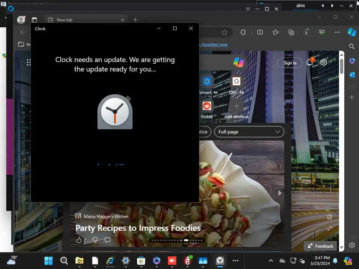Image resolution: width=359 pixels, height=269 pixels.
Task: Open Edge tab actions menu icon
Action: (34, 20)
